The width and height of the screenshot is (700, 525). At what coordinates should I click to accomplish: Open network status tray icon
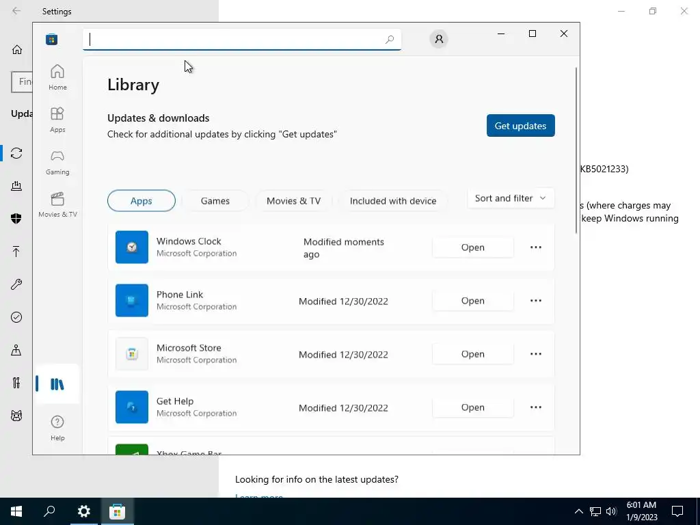click(x=595, y=511)
